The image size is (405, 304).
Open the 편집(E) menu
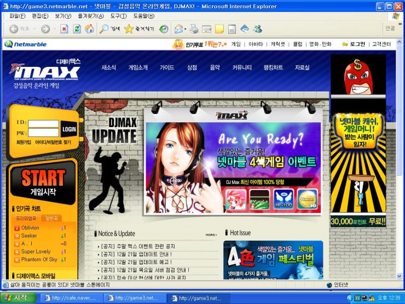(x=40, y=16)
